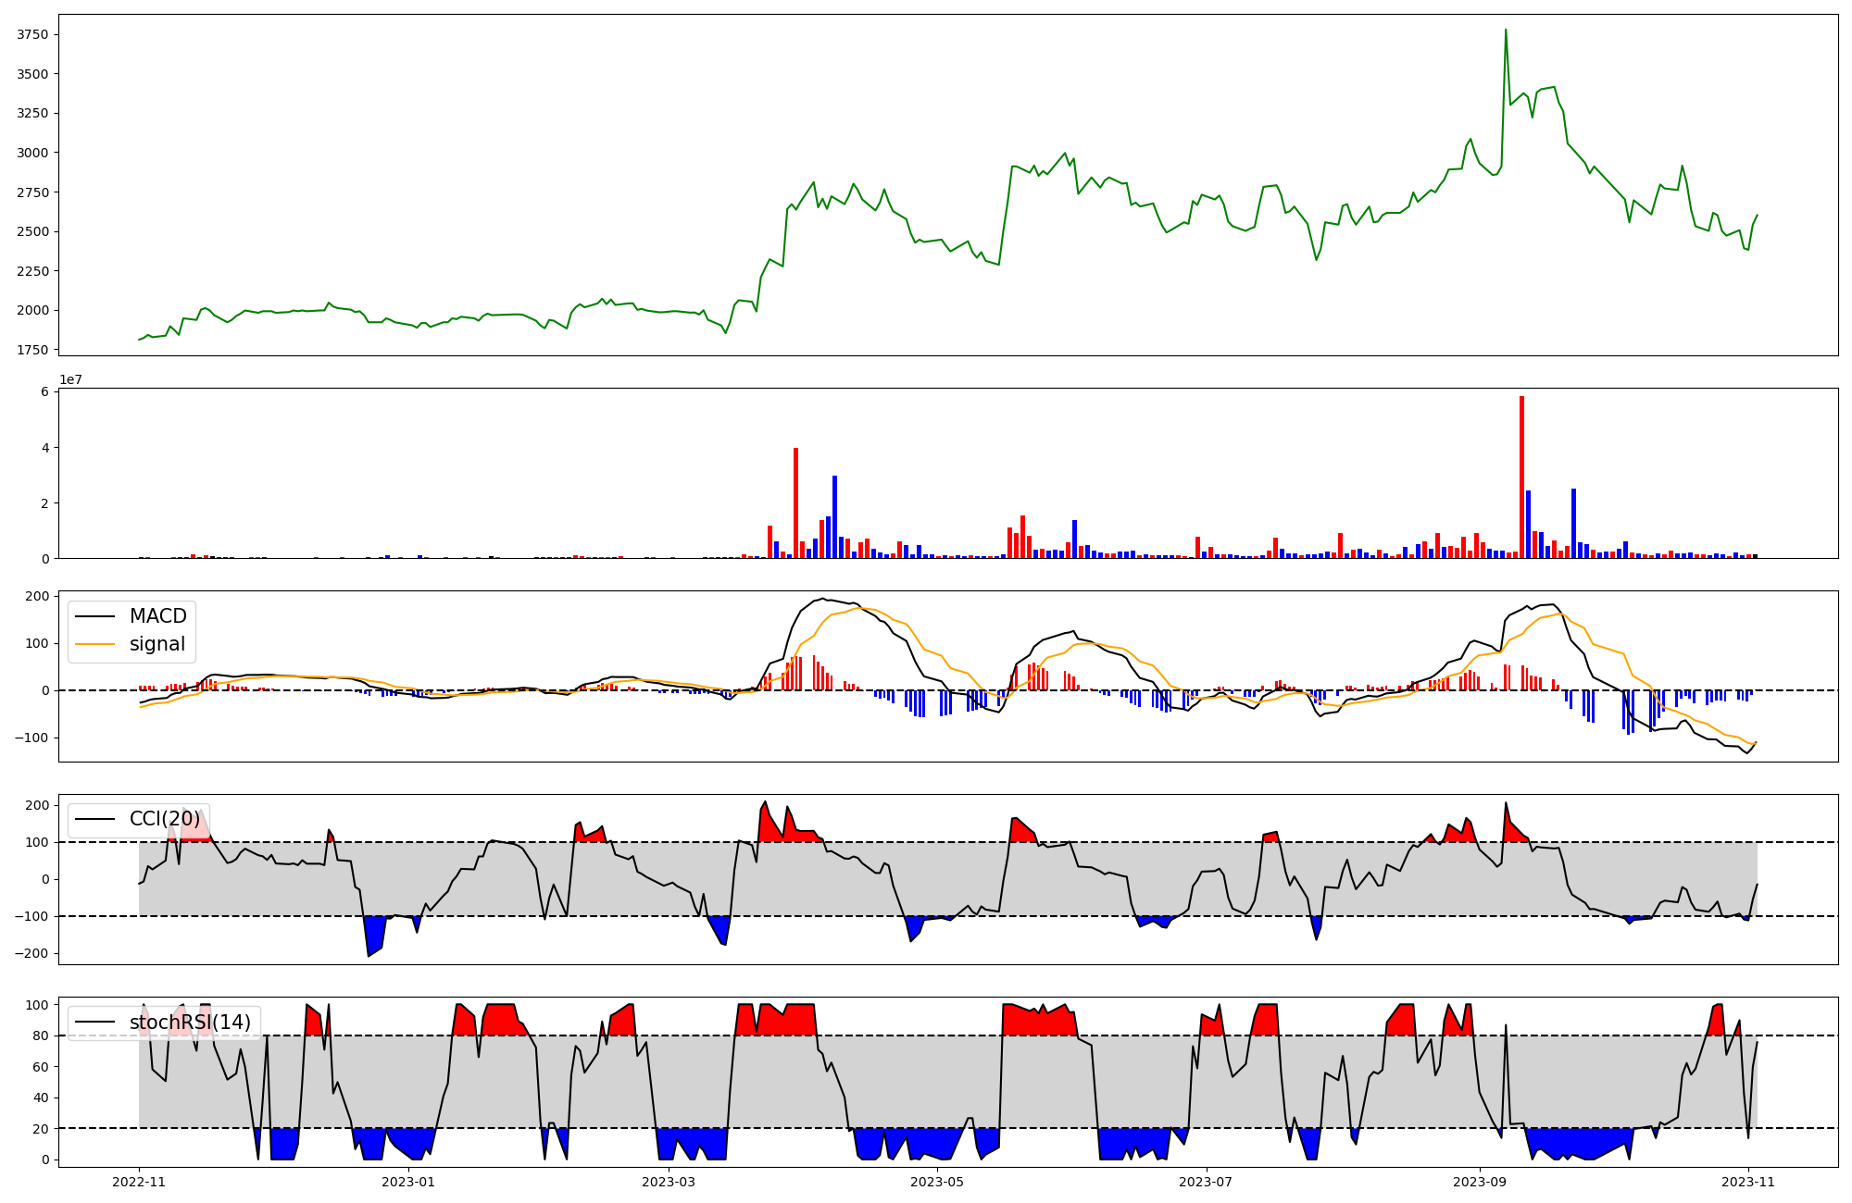1852x1203 pixels.
Task: Click the 2023-09 date axis label
Action: pyautogui.click(x=1480, y=1182)
